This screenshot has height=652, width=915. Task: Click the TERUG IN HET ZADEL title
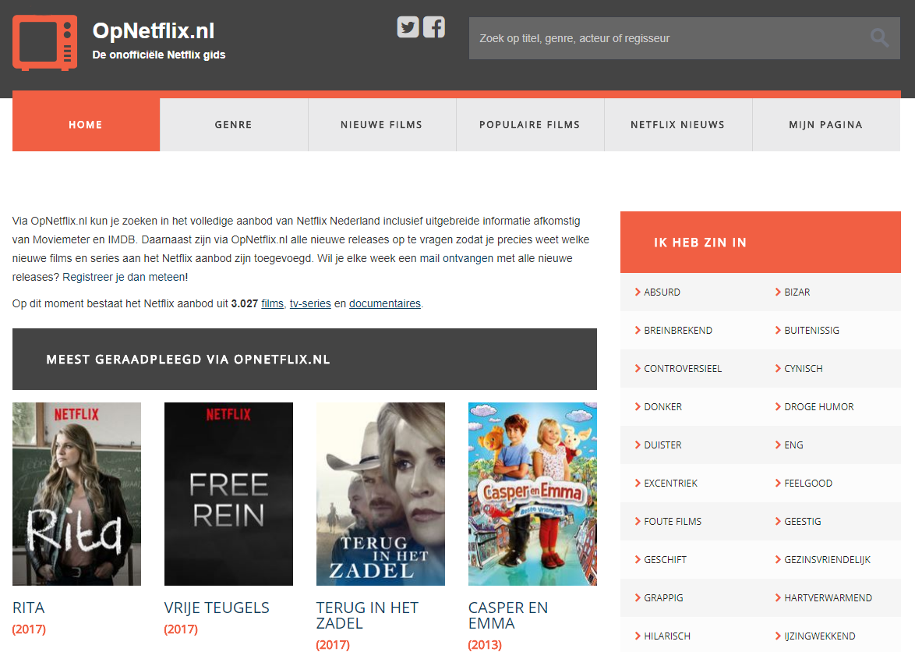pos(368,615)
